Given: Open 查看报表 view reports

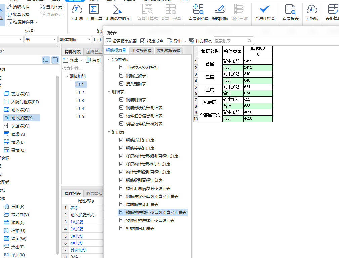Looking at the screenshot, I should [291, 12].
